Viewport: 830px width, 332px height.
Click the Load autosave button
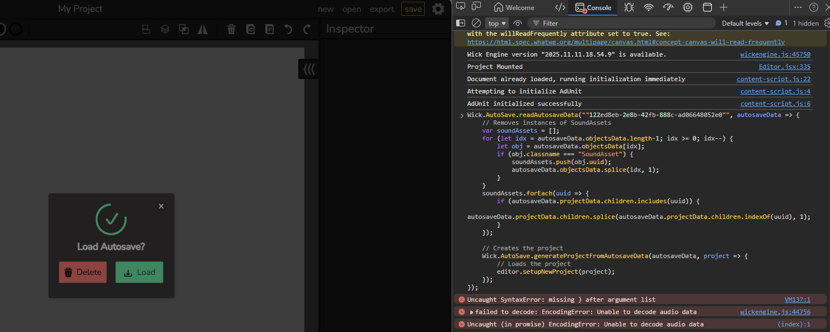(139, 272)
